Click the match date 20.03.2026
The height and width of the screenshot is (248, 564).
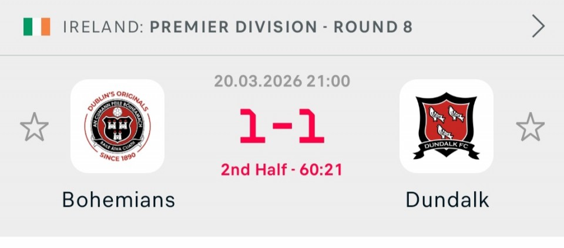click(257, 80)
